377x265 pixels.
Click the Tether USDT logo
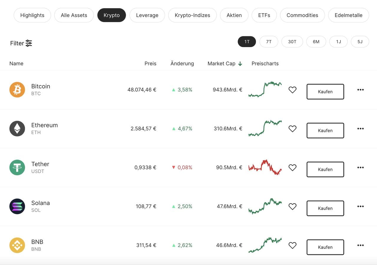[17, 168]
